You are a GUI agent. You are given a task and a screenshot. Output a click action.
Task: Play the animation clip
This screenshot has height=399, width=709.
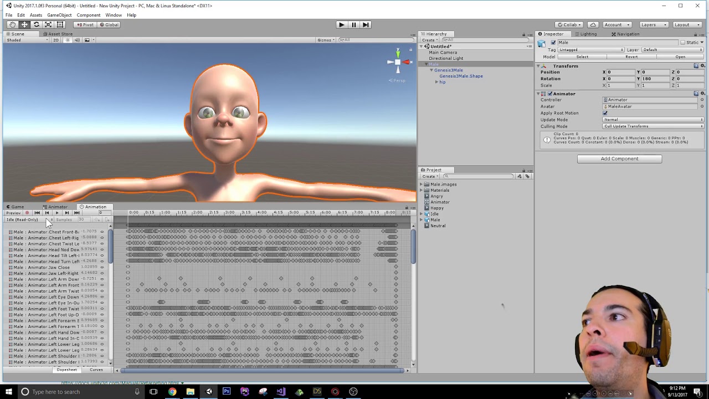click(x=56, y=213)
